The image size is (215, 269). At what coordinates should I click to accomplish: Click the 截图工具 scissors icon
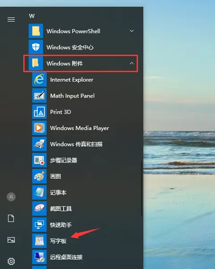pos(39,208)
